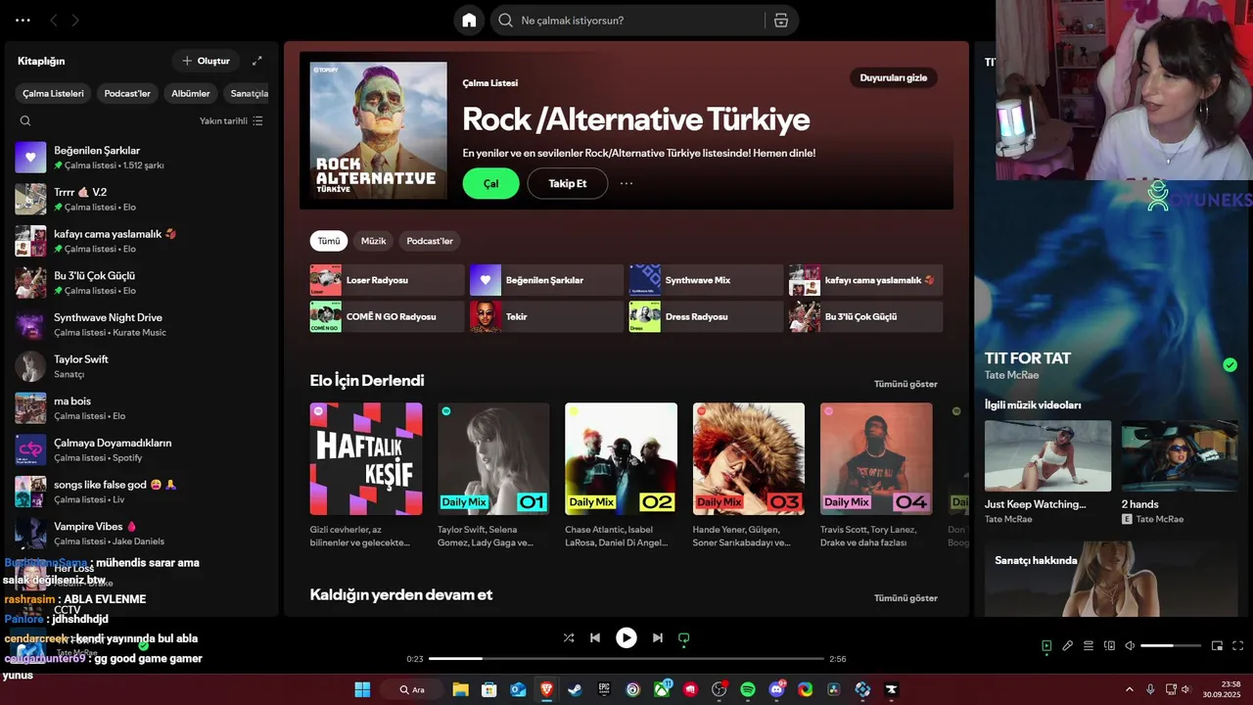This screenshot has width=1253, height=705.
Task: Select the Tümü filter on home
Action: pyautogui.click(x=329, y=241)
